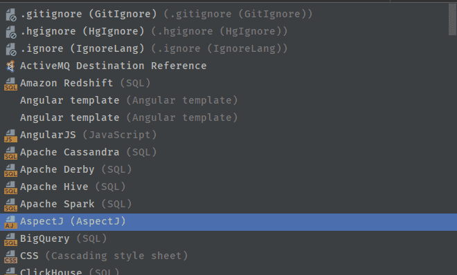Select Apache Derby (SQL) from list
The height and width of the screenshot is (275, 457).
pyautogui.click(x=228, y=169)
